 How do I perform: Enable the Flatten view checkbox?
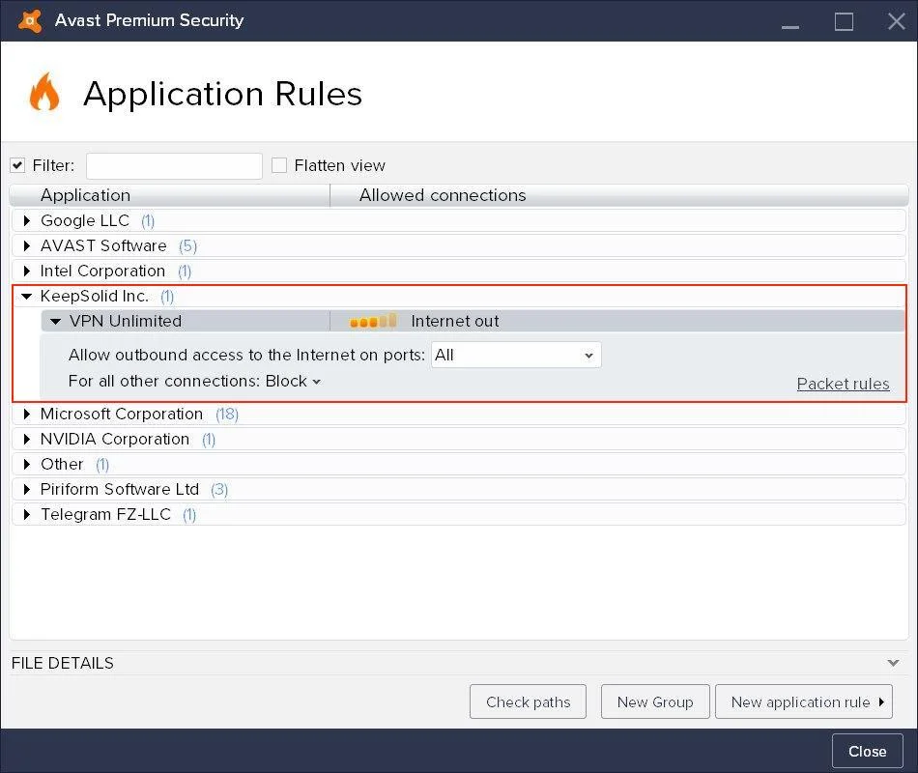pos(279,165)
